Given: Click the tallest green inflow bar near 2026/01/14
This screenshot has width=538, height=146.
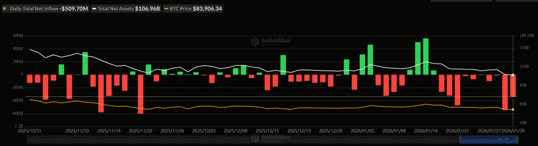Looking at the screenshot, I should [x=426, y=56].
